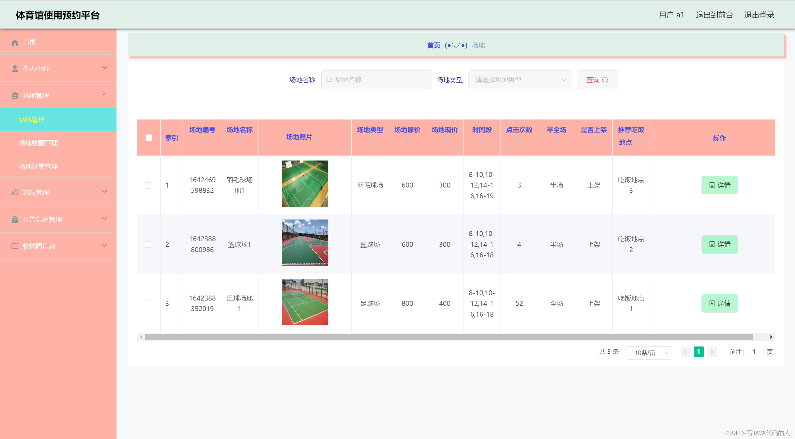Open the 场地类型 dropdown
795x439 pixels.
tap(520, 80)
